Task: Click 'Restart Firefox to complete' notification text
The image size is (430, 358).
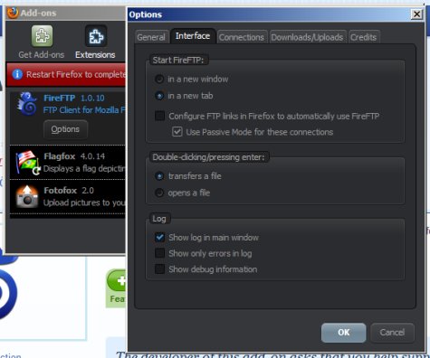Action: (76, 74)
